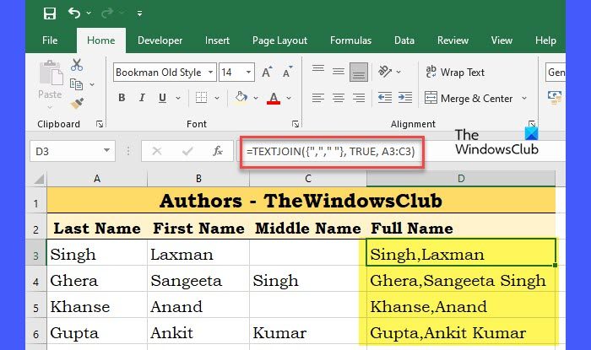Image resolution: width=591 pixels, height=350 pixels.
Task: Toggle Bold formatting
Action: 122,98
